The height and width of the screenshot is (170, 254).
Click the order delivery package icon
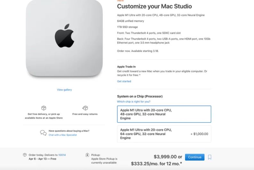tap(25, 155)
